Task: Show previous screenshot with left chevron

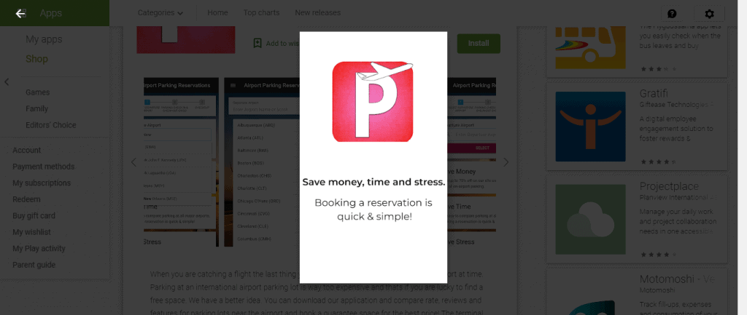Action: [133, 162]
